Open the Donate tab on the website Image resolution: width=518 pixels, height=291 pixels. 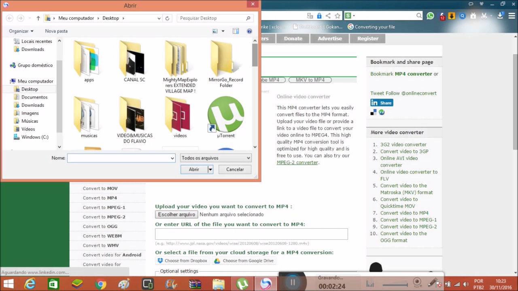coord(293,38)
